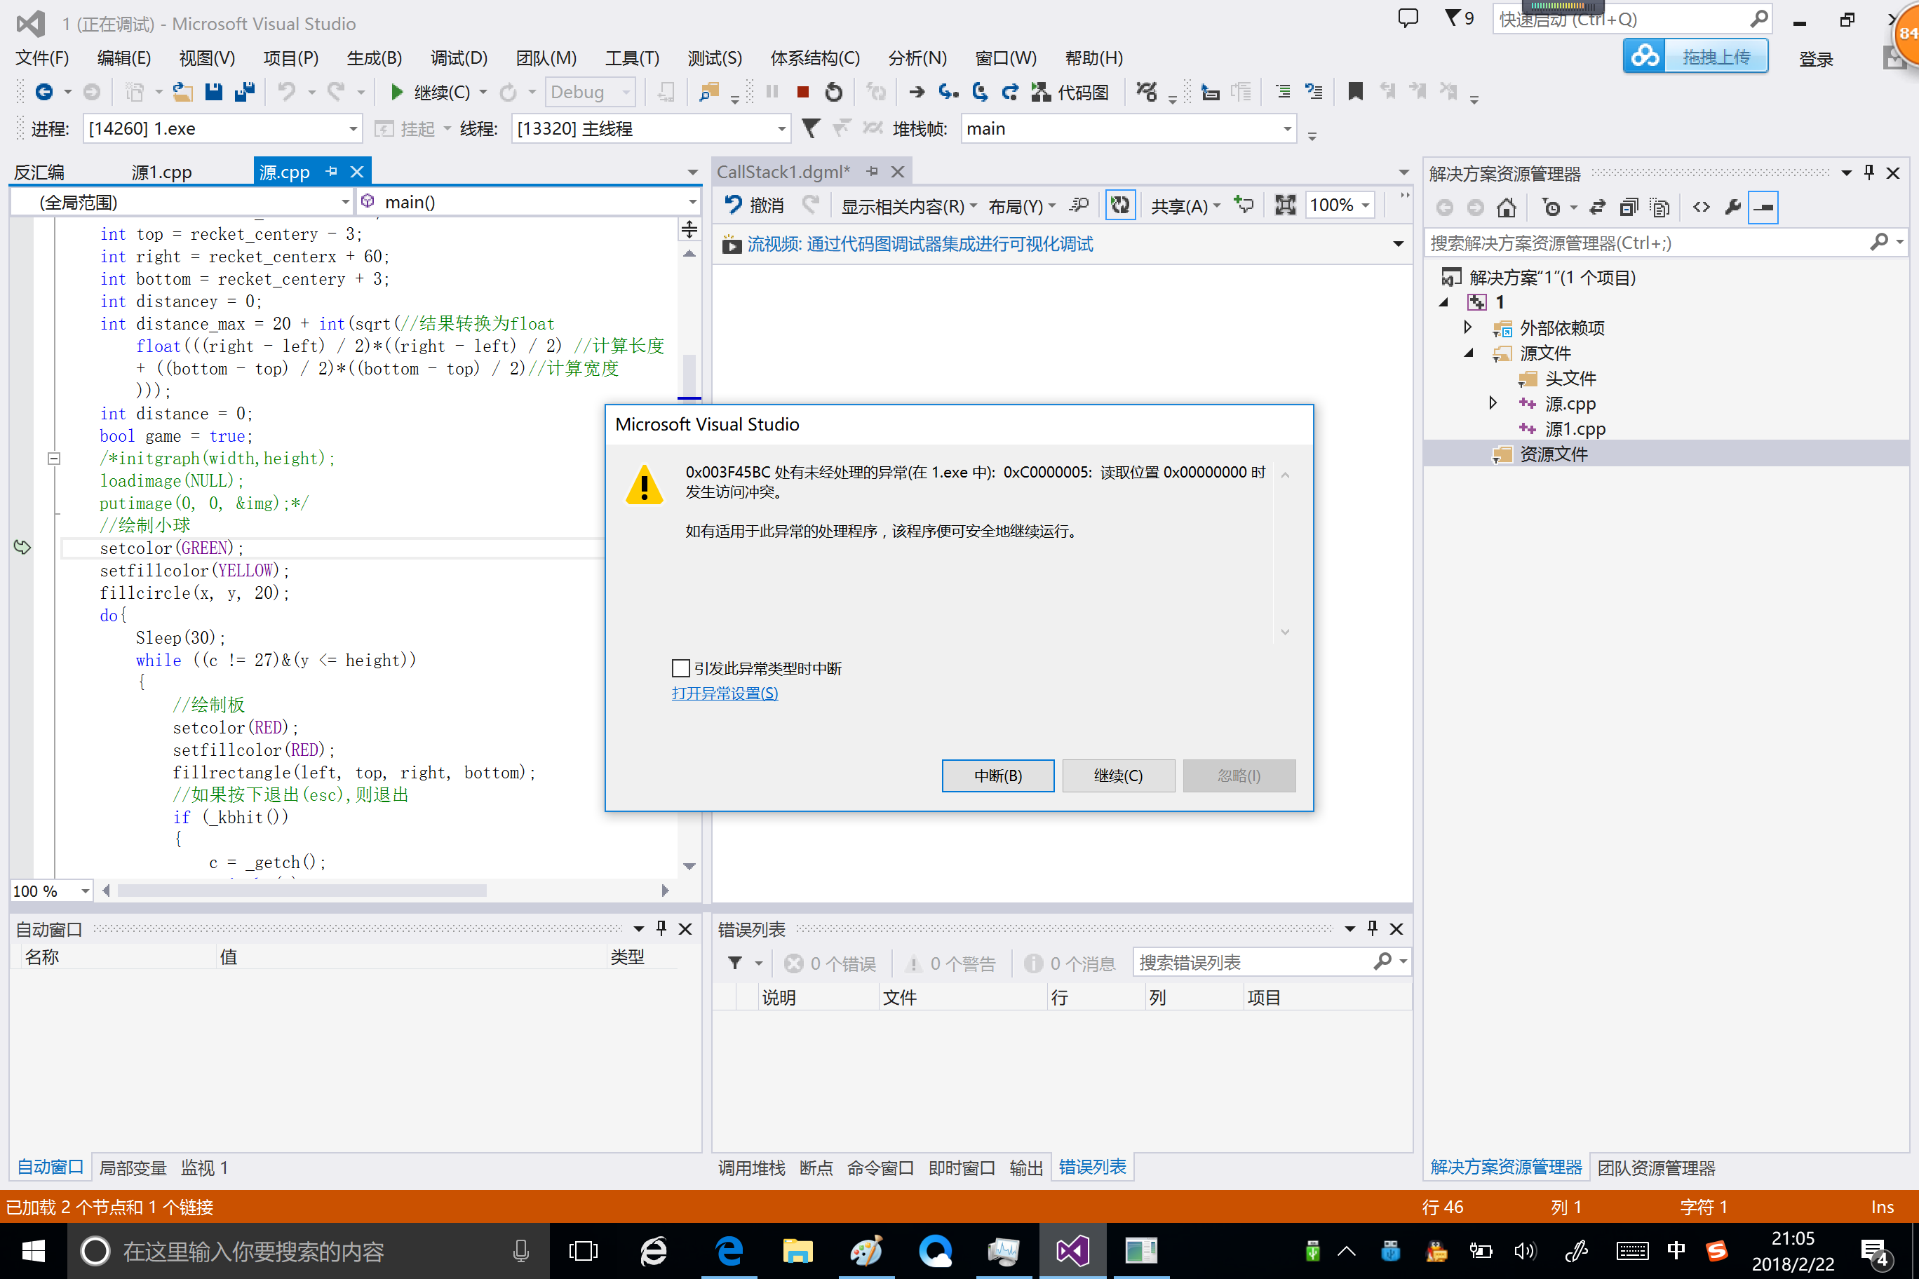Click the Open File folder icon
This screenshot has width=1919, height=1279.
tap(183, 92)
